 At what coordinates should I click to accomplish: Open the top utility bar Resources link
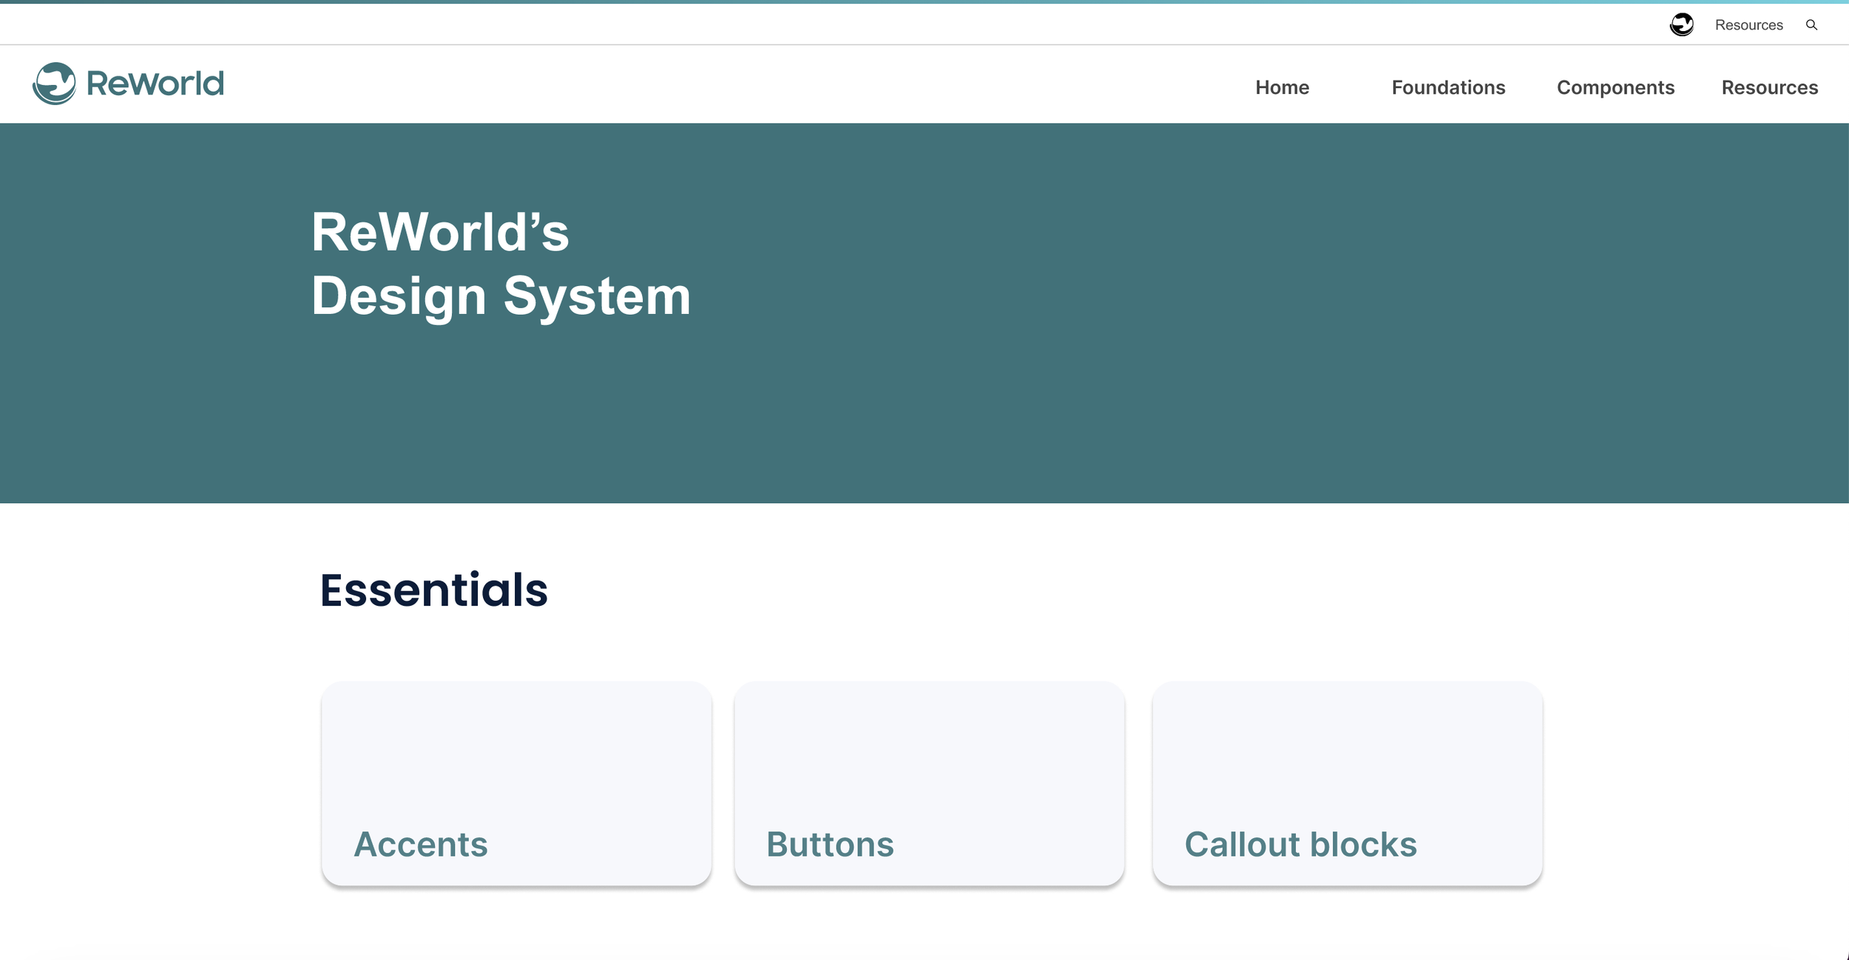[1748, 25]
